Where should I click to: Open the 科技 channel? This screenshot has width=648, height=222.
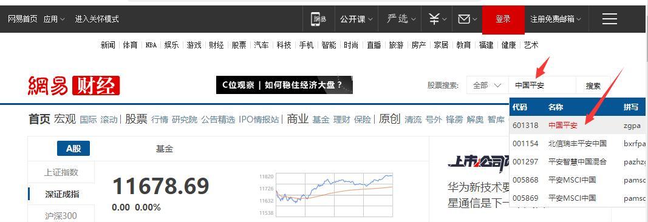click(x=284, y=45)
